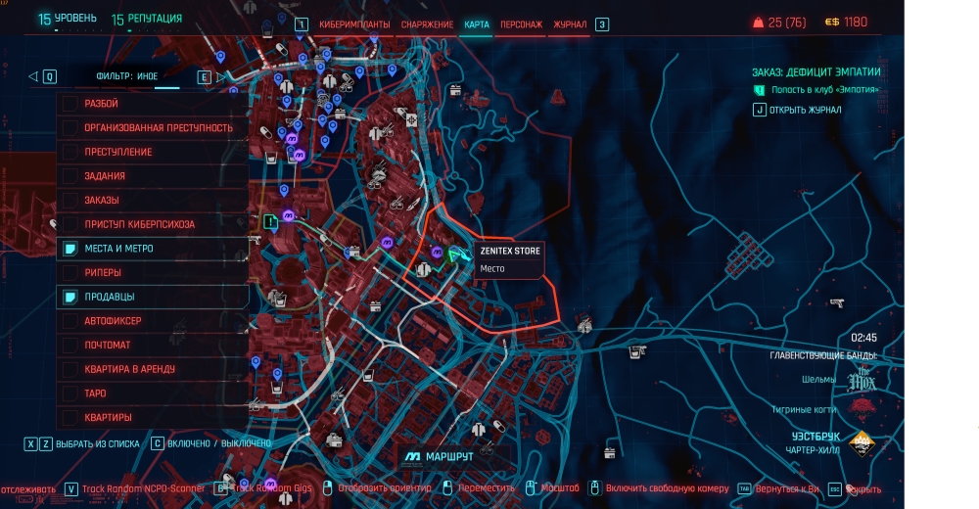
Task: Switch to next filter with right arrow
Action: (219, 77)
